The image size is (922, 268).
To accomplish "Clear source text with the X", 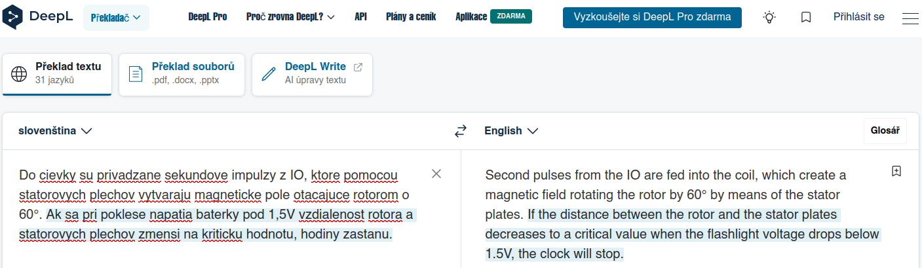I will [x=436, y=174].
